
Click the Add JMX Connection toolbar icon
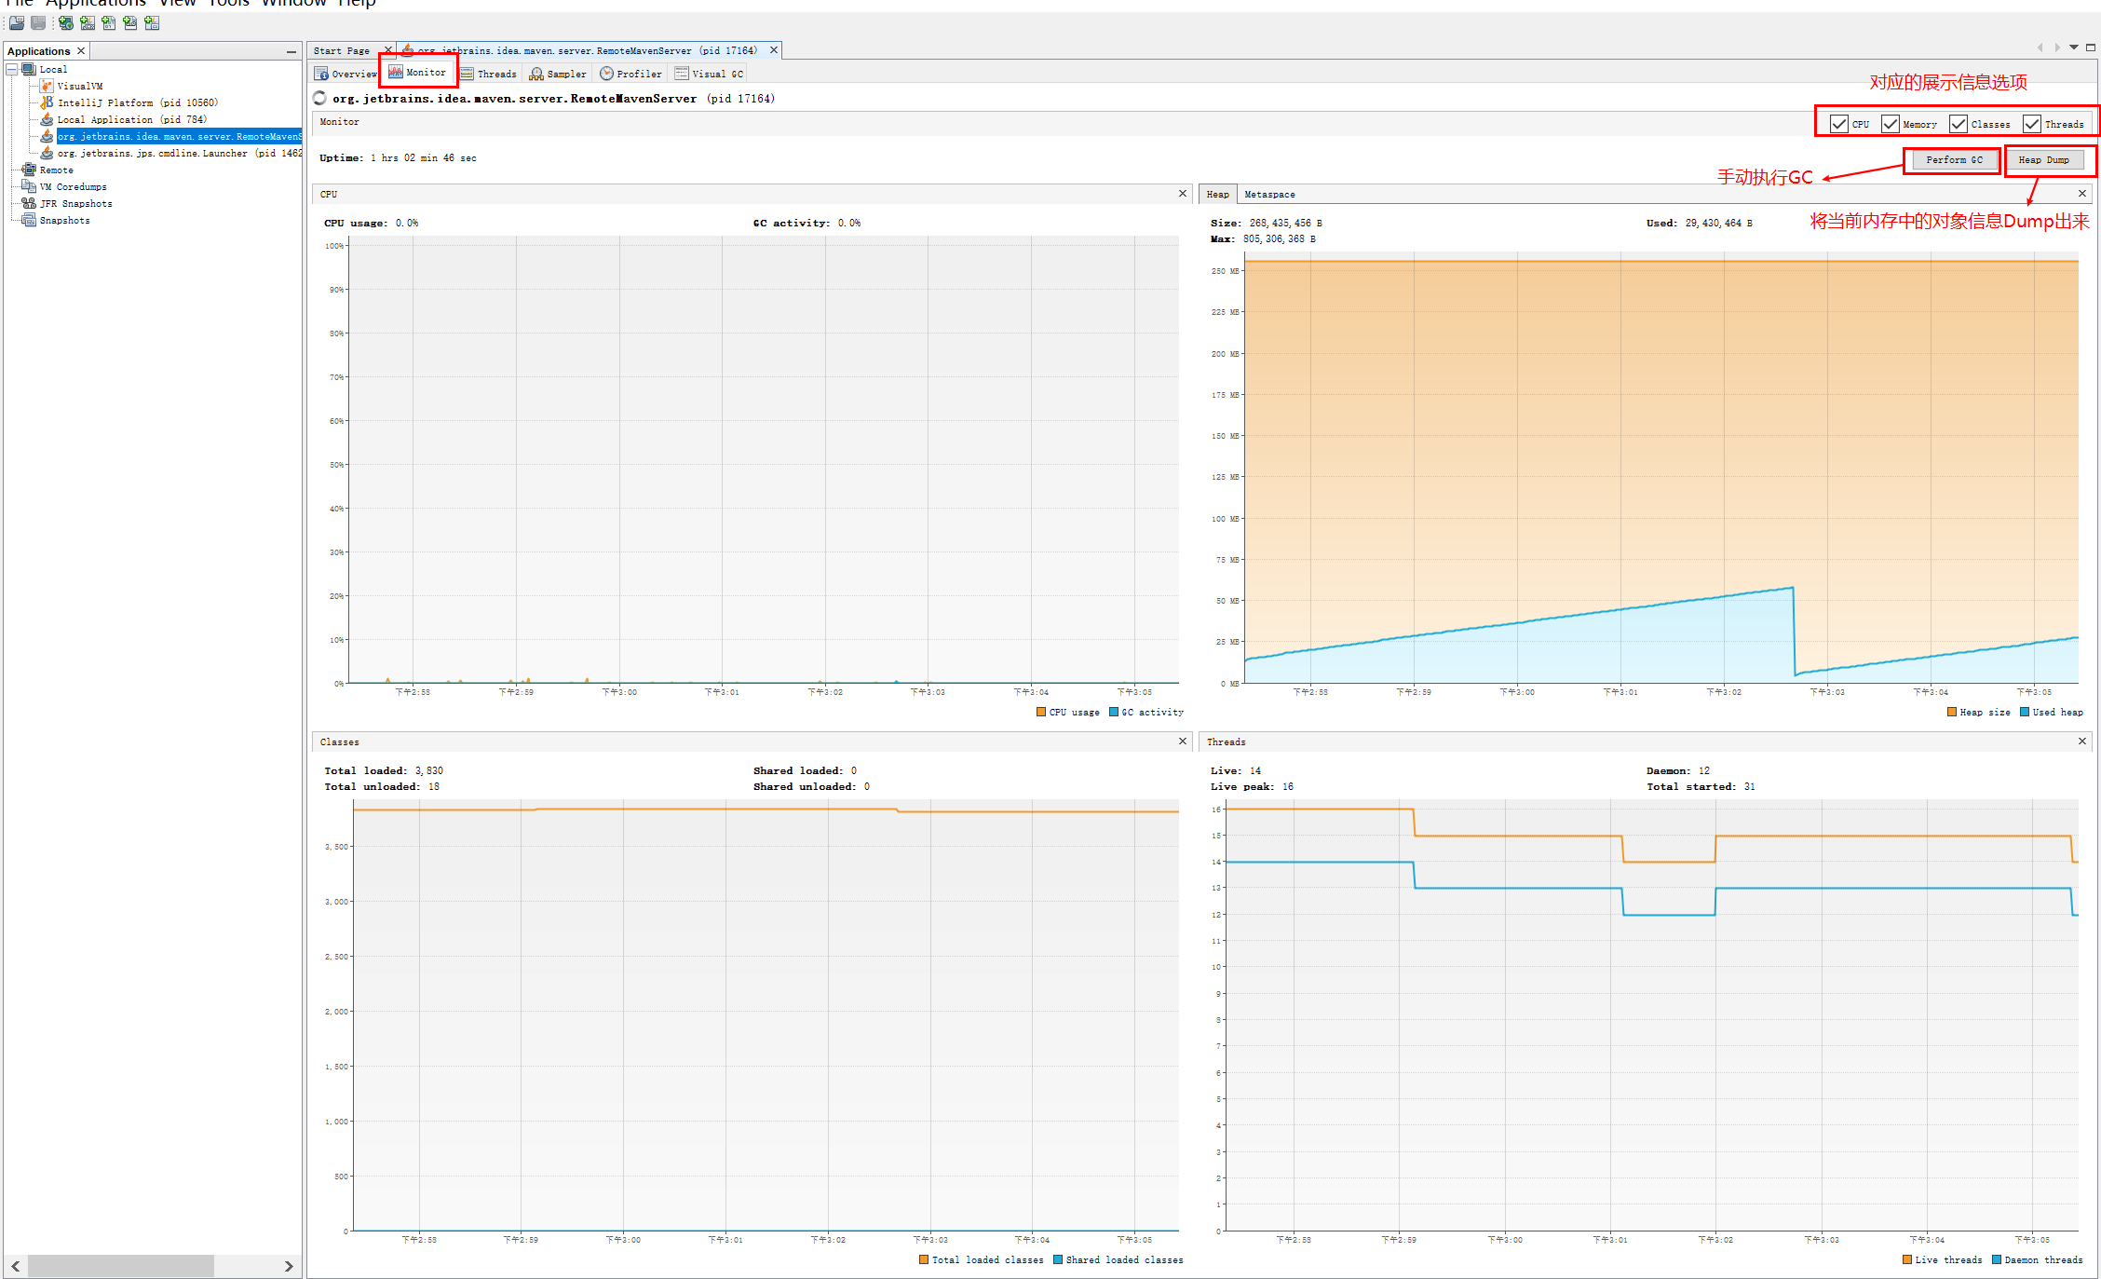pos(88,22)
